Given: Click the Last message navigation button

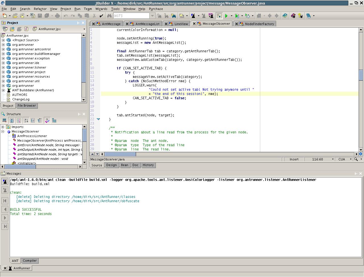Looking at the screenshot, I should (5, 226).
